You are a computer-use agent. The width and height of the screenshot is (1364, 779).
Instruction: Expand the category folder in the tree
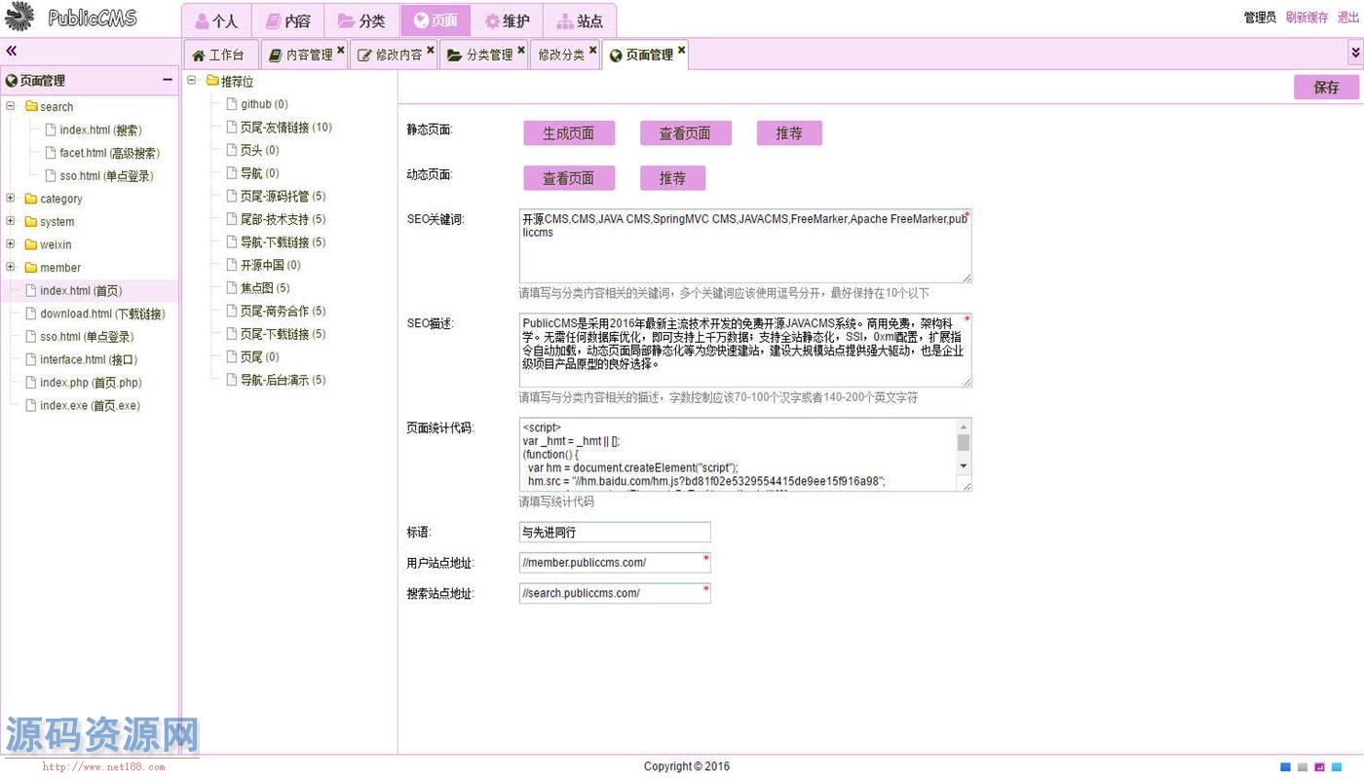tap(11, 198)
